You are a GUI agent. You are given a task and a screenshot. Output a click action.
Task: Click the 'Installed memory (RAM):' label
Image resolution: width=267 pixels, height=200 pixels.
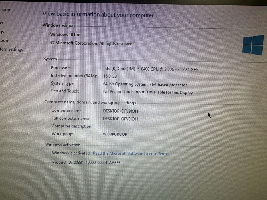point(74,76)
